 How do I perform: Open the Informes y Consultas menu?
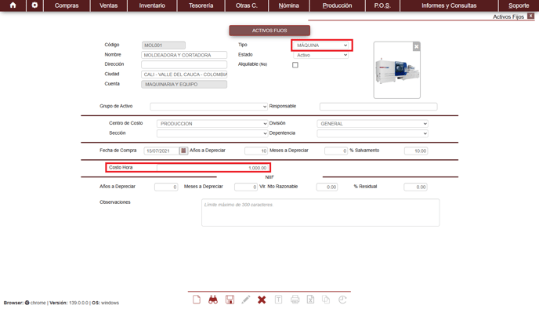pos(449,5)
